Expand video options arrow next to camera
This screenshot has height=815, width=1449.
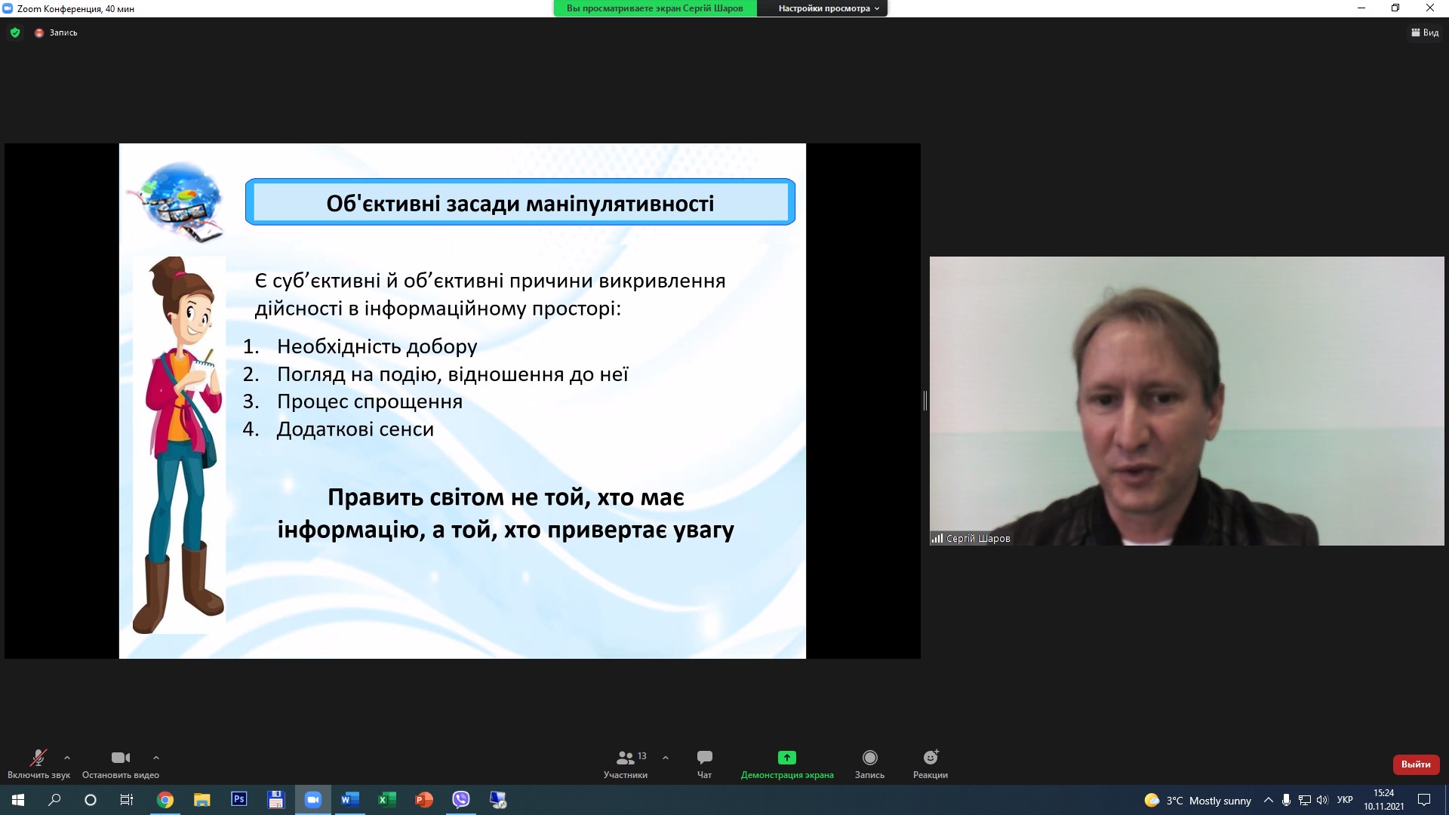(156, 758)
